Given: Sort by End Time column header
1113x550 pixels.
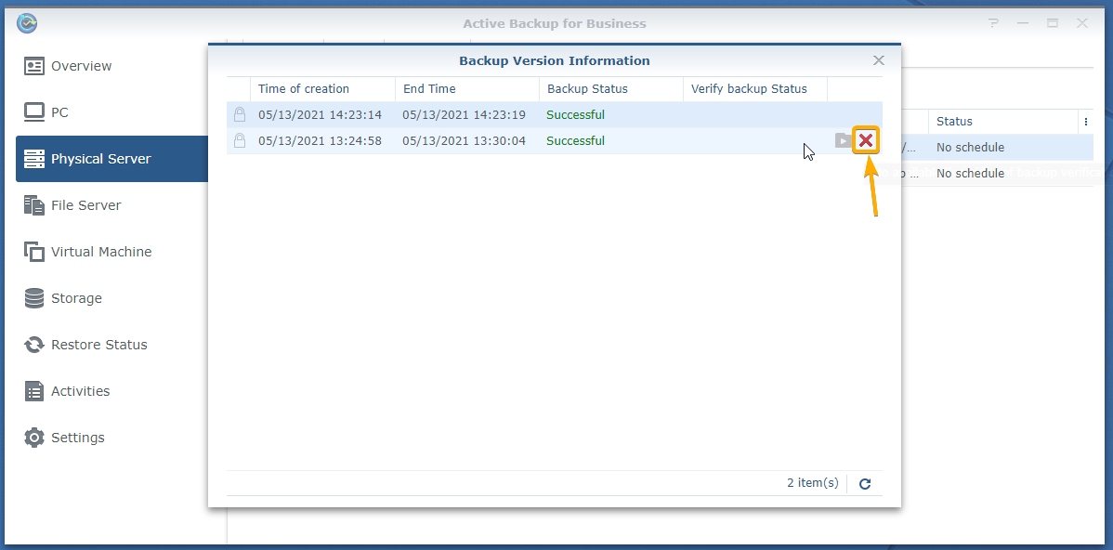Looking at the screenshot, I should pyautogui.click(x=427, y=89).
